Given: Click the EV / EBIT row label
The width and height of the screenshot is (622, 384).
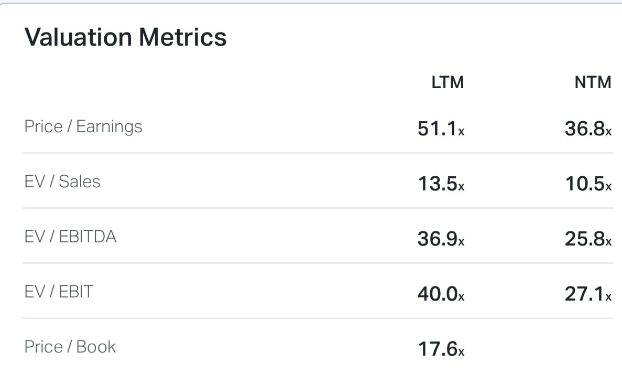Looking at the screenshot, I should click(59, 292).
